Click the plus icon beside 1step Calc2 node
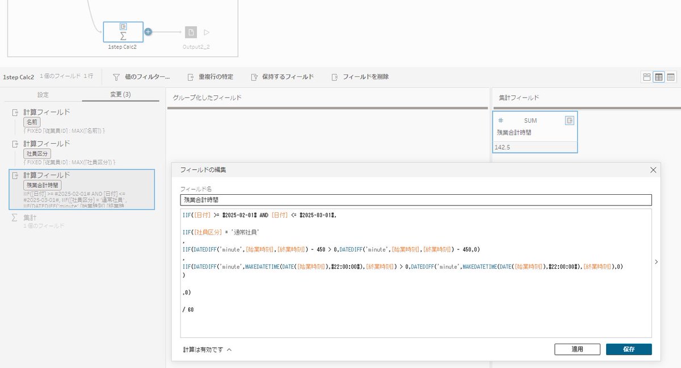The image size is (681, 368). pyautogui.click(x=148, y=32)
